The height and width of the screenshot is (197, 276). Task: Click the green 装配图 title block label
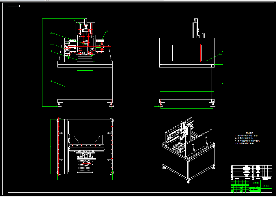pyautogui.click(x=256, y=183)
